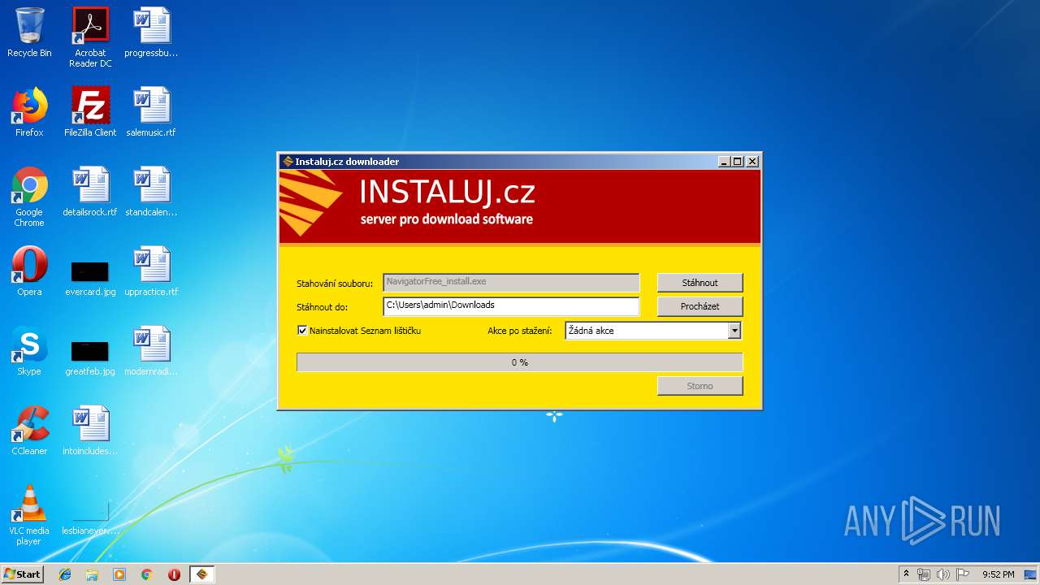The width and height of the screenshot is (1040, 585).
Task: Open Skype desktop shortcut
Action: click(x=29, y=351)
